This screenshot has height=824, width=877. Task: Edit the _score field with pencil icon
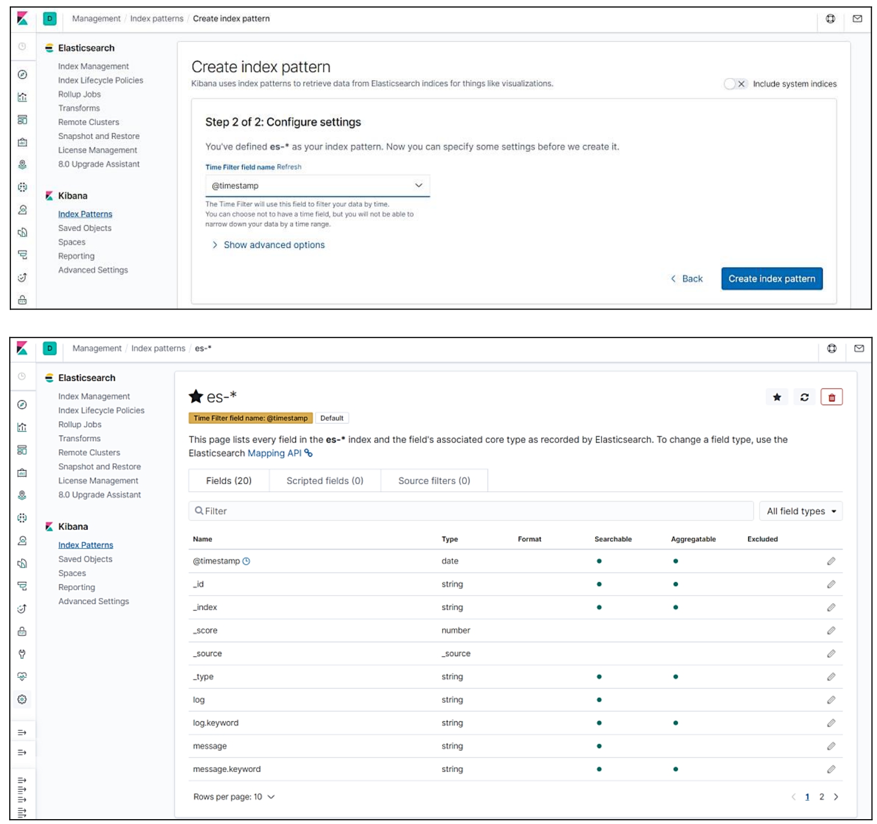831,630
